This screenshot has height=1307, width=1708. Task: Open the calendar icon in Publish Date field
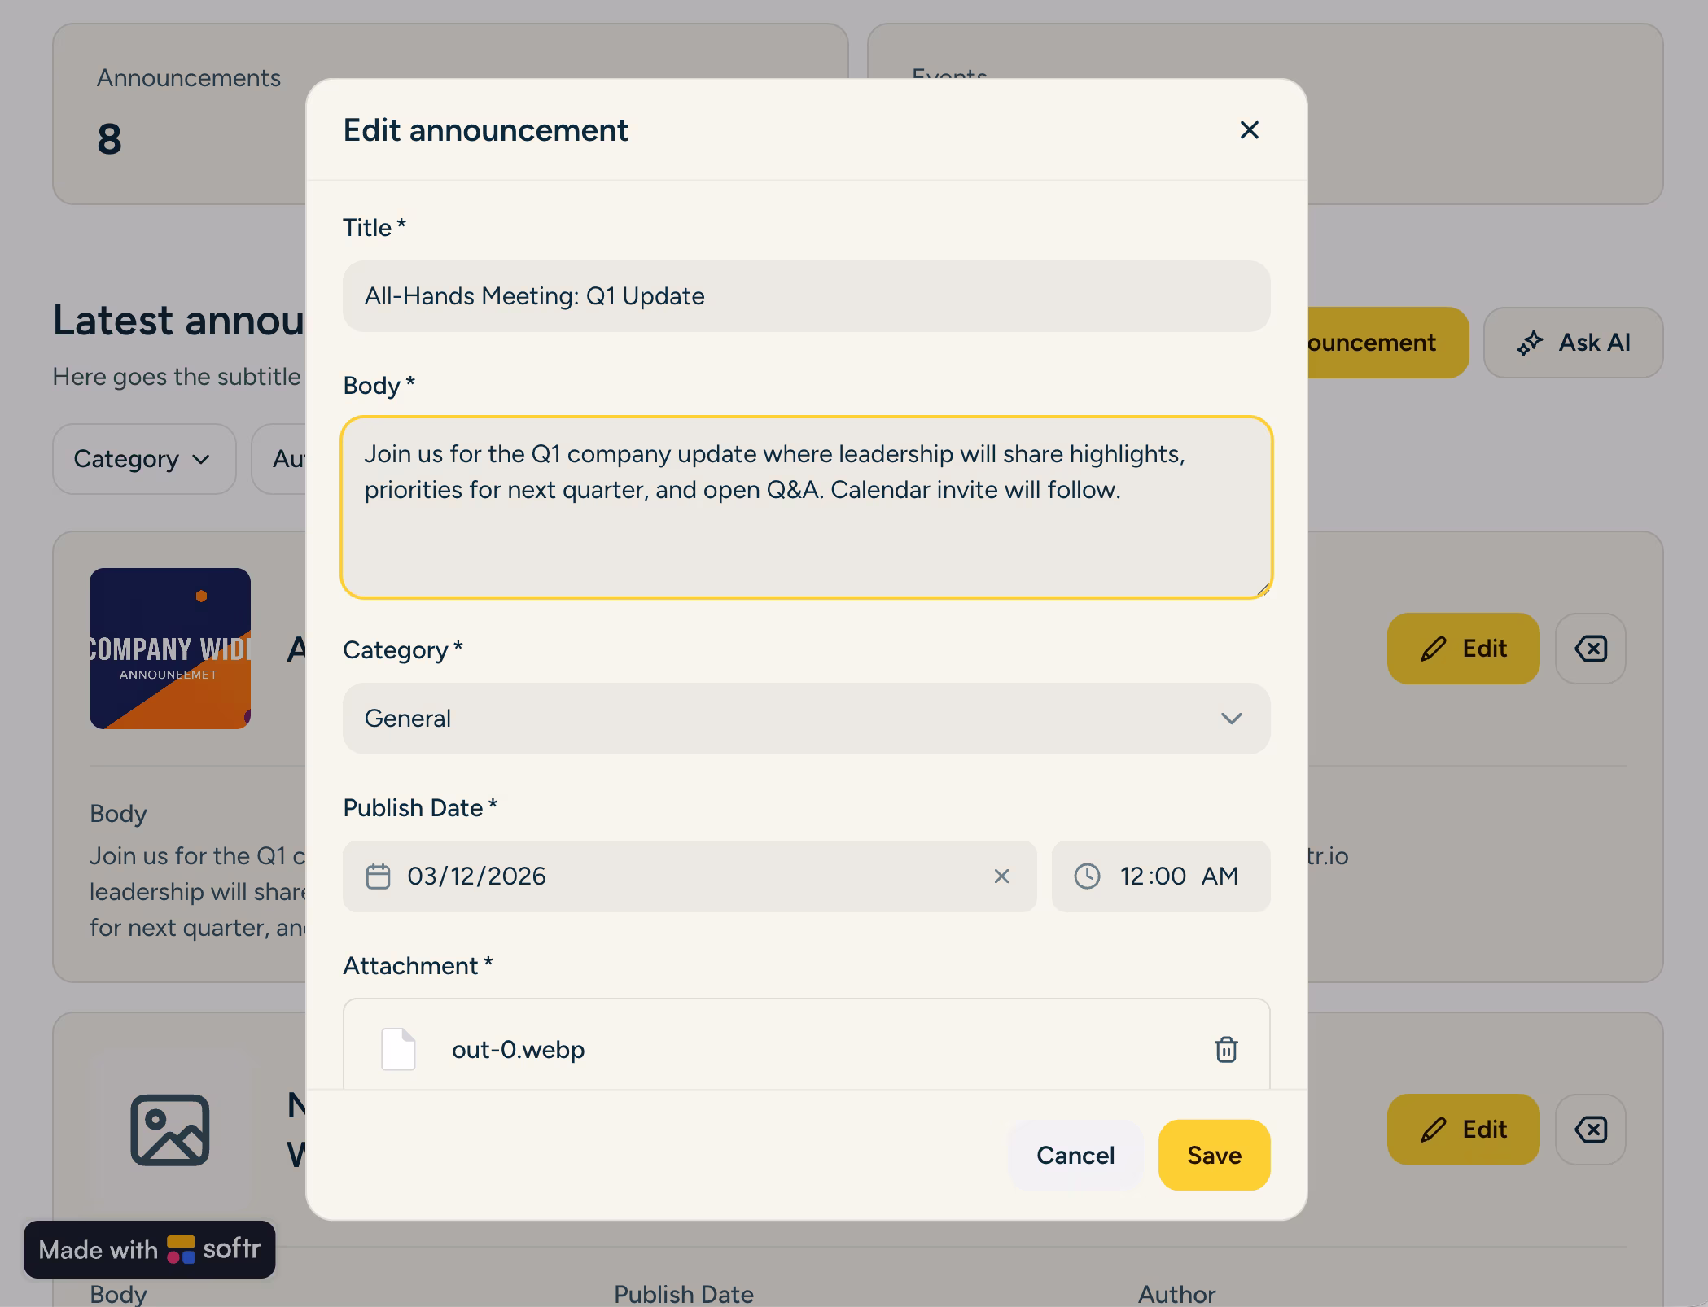click(379, 876)
